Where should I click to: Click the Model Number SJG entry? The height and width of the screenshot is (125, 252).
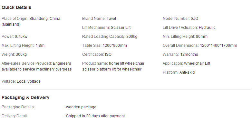point(180,19)
